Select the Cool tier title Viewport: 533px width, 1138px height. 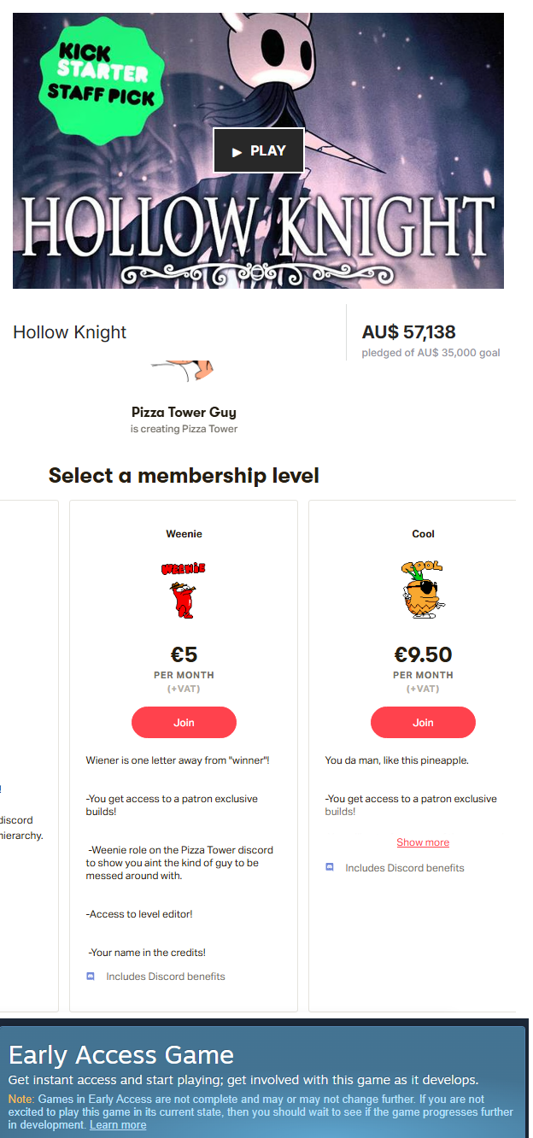click(423, 534)
